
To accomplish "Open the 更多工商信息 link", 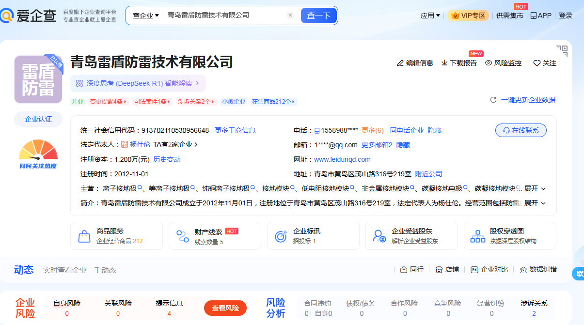I will (x=235, y=130).
